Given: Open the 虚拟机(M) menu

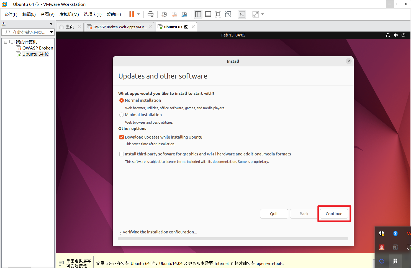Looking at the screenshot, I should 69,14.
